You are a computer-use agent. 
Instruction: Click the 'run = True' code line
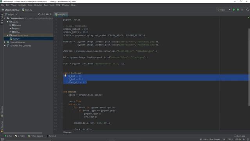[x=75, y=101]
